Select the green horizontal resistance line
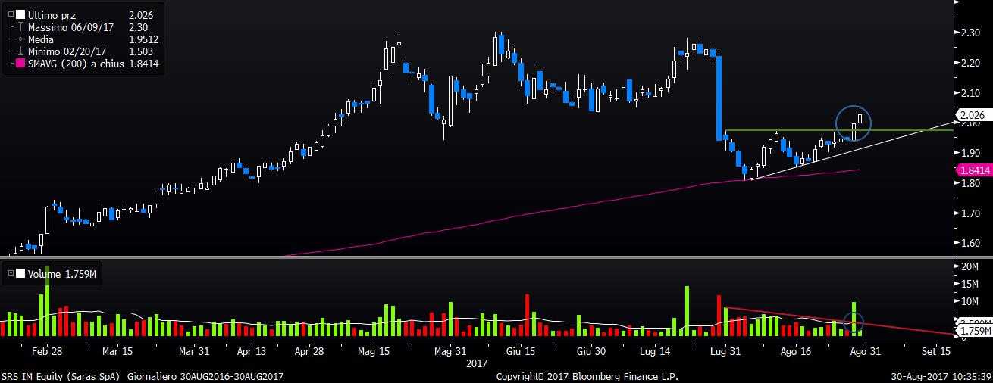993x383 pixels. pyautogui.click(x=910, y=130)
